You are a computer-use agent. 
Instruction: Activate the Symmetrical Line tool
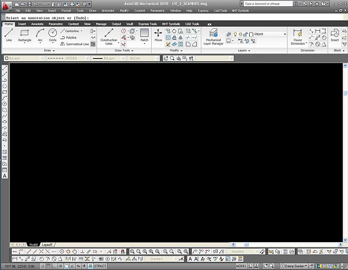(74, 44)
